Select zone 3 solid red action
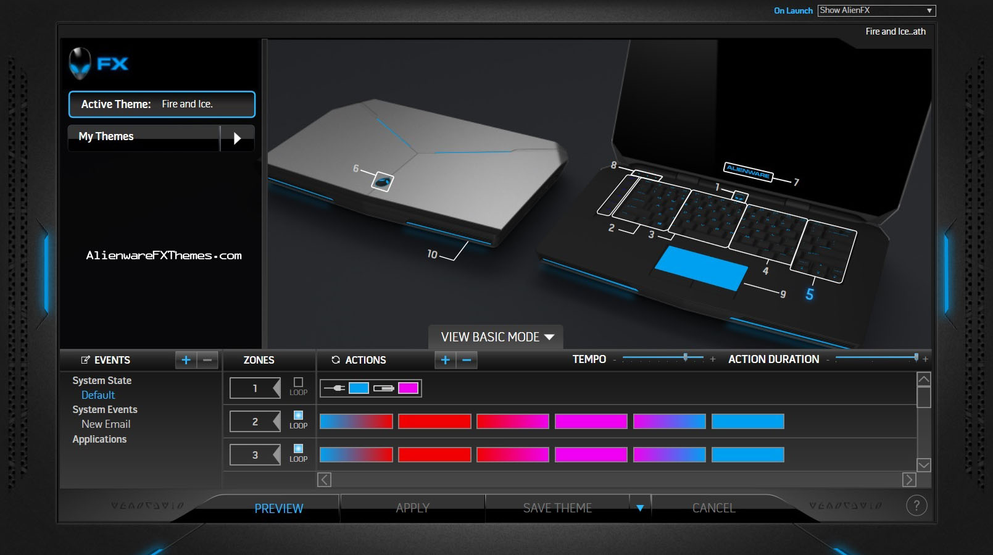 pos(434,455)
